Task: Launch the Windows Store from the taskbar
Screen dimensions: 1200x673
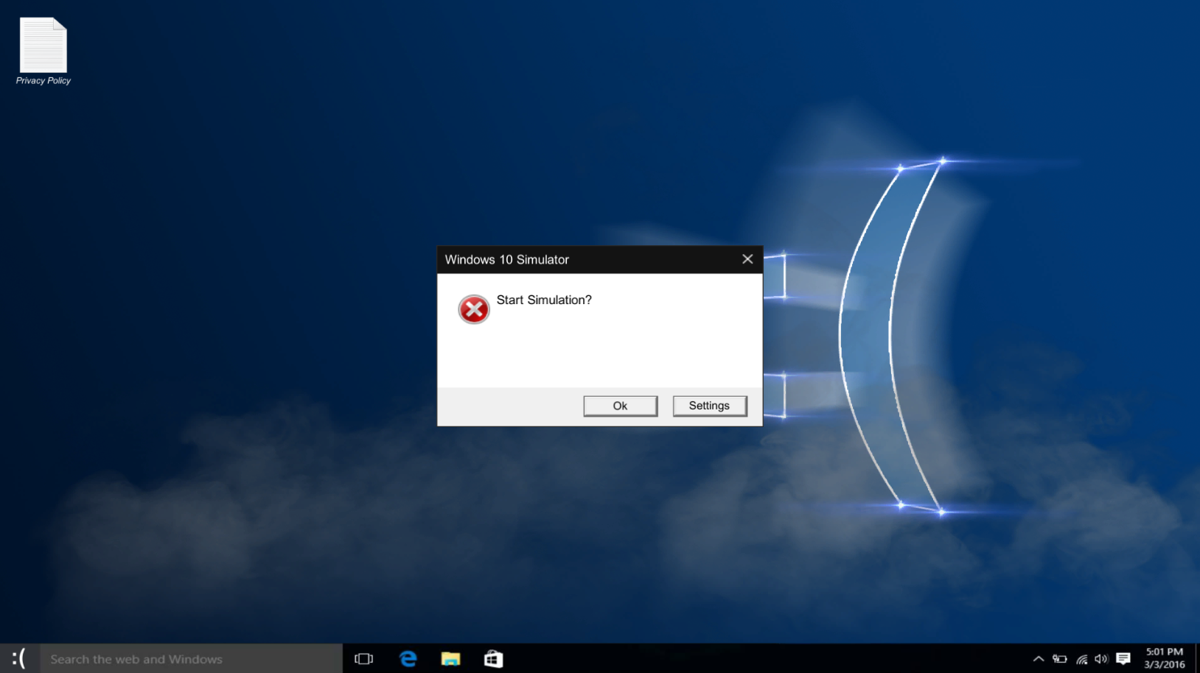Action: click(x=492, y=658)
